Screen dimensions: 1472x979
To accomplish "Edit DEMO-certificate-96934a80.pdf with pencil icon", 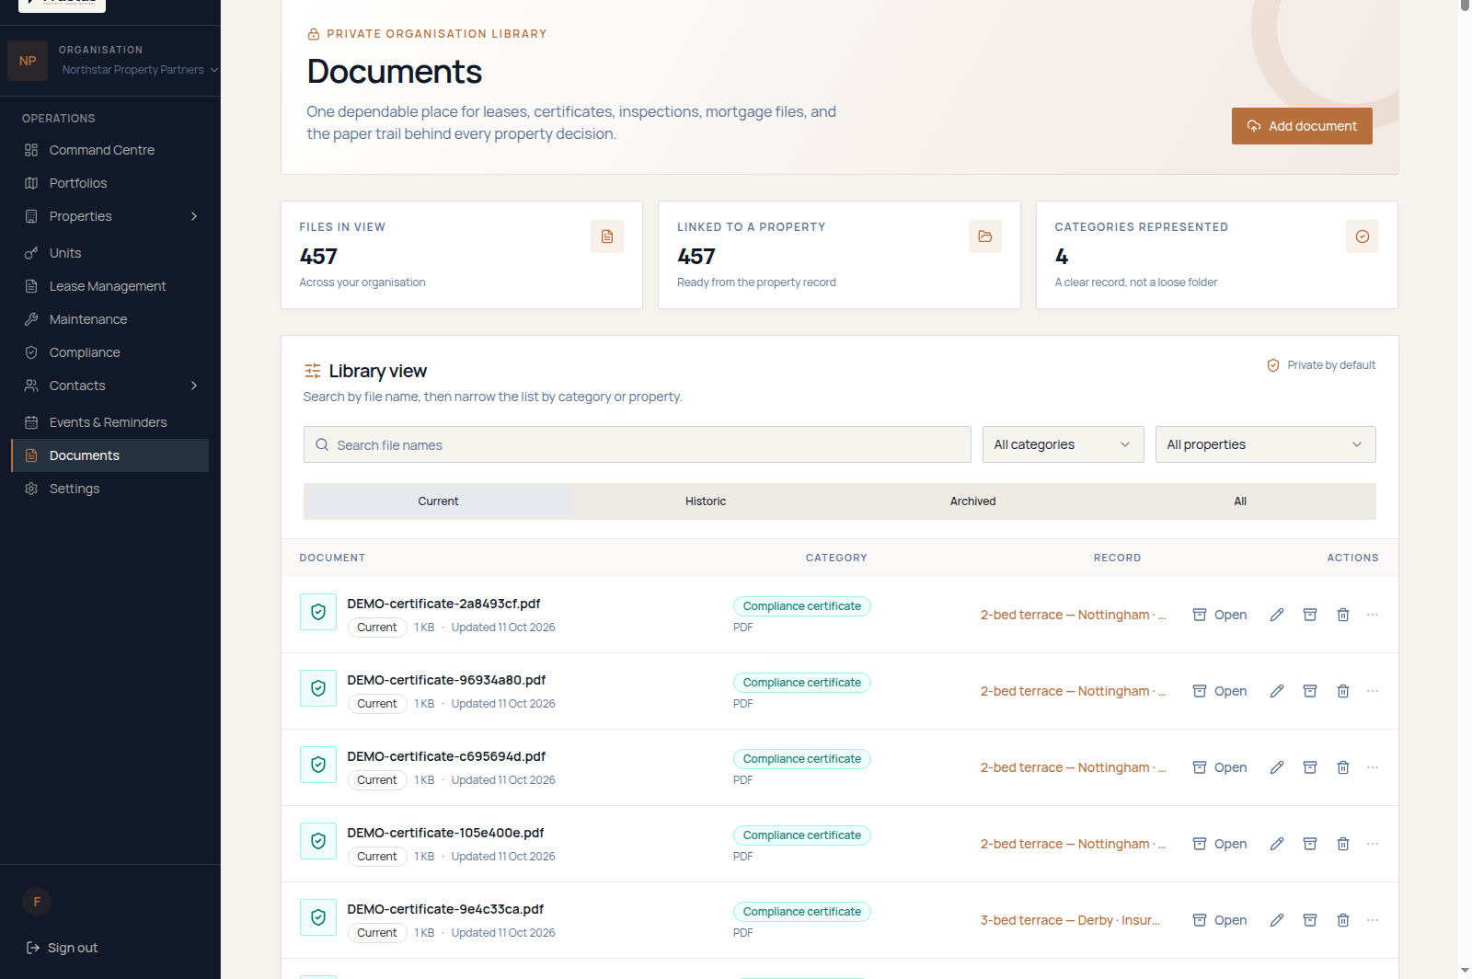I will [x=1277, y=691].
